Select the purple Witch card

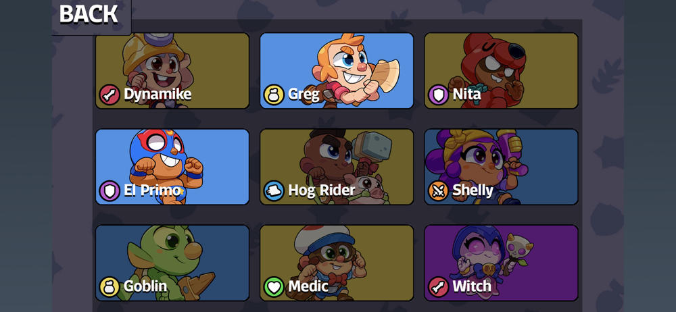click(501, 263)
